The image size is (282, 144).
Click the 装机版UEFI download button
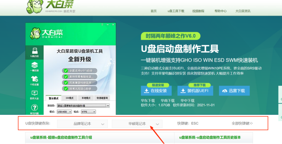tap(195, 91)
